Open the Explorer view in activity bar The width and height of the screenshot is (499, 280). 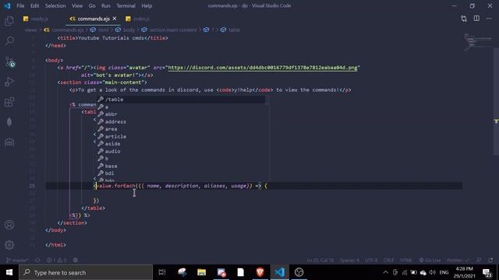click(x=9, y=21)
